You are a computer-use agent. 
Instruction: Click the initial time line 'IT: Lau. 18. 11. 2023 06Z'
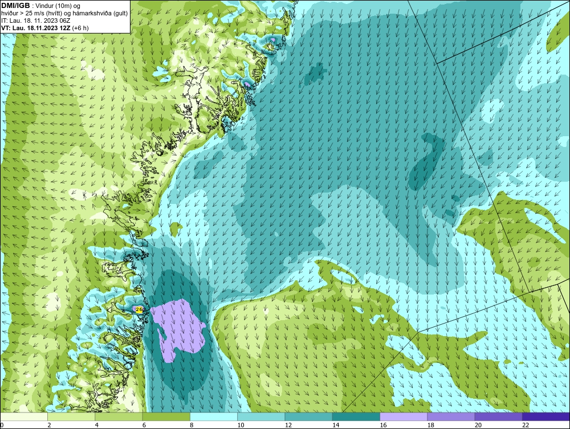(x=35, y=21)
